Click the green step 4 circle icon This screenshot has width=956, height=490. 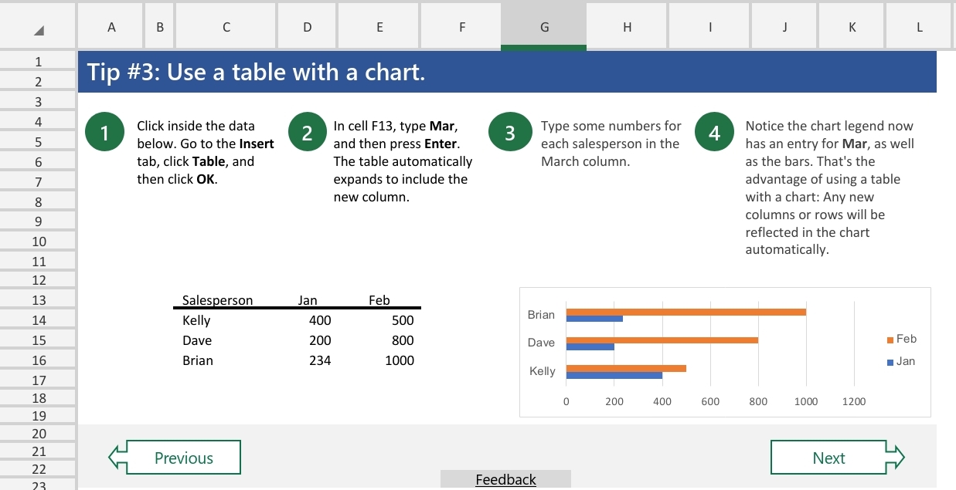(x=714, y=131)
